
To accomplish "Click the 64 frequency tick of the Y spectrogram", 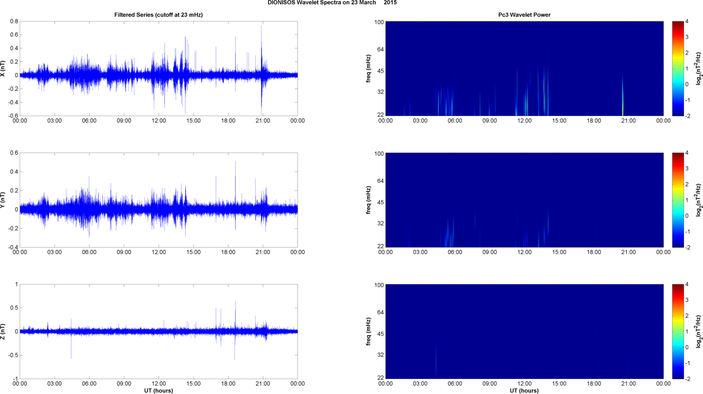I will tap(380, 181).
